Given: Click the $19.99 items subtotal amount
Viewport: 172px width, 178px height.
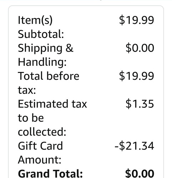Looking at the screenshot, I should tap(136, 20).
